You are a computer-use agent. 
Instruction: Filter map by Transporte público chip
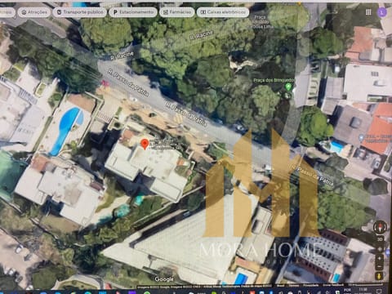point(80,12)
